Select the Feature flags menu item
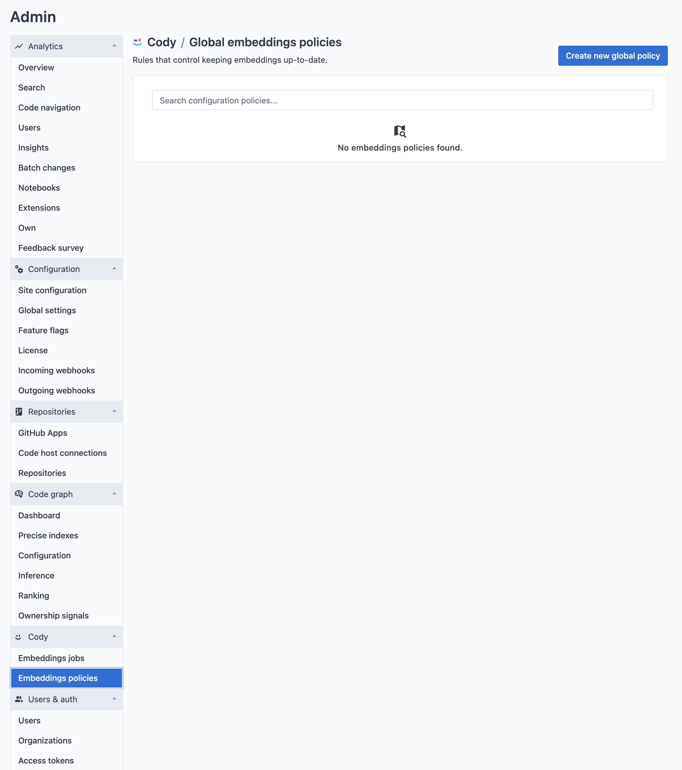This screenshot has height=770, width=682. tap(43, 330)
